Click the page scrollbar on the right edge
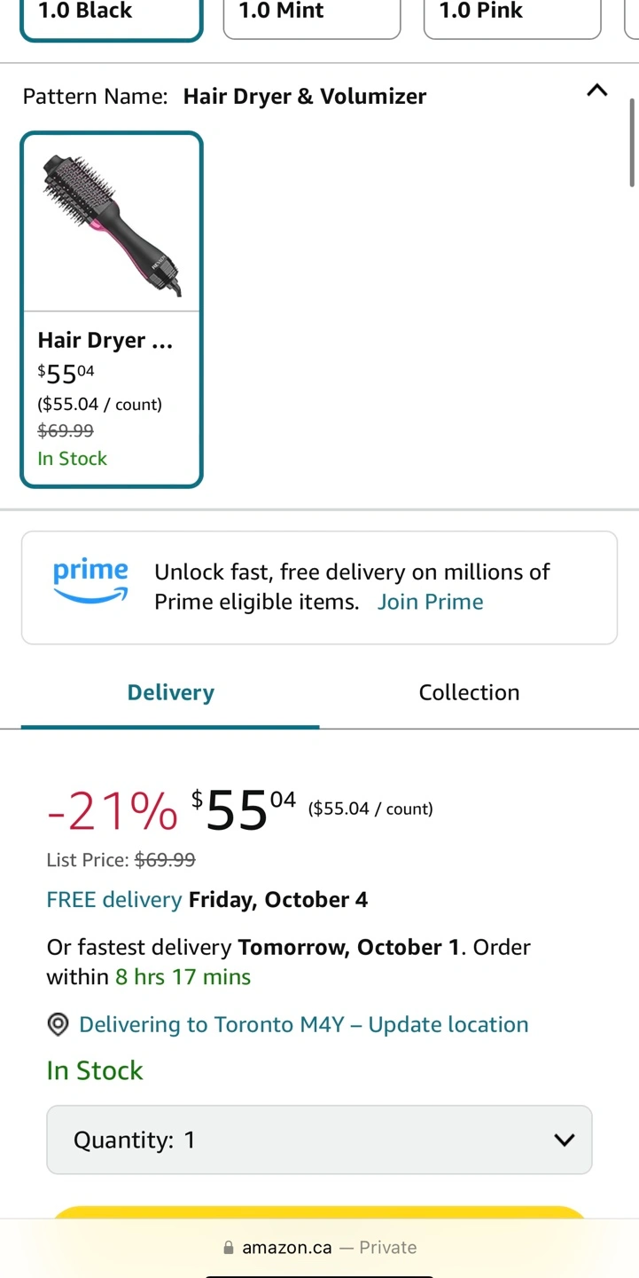 pyautogui.click(x=632, y=142)
